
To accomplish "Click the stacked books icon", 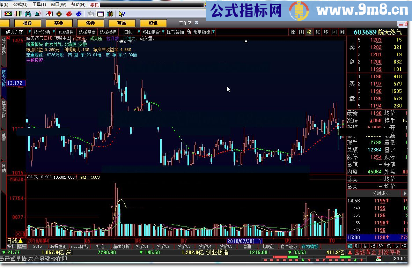I will tap(110, 14).
